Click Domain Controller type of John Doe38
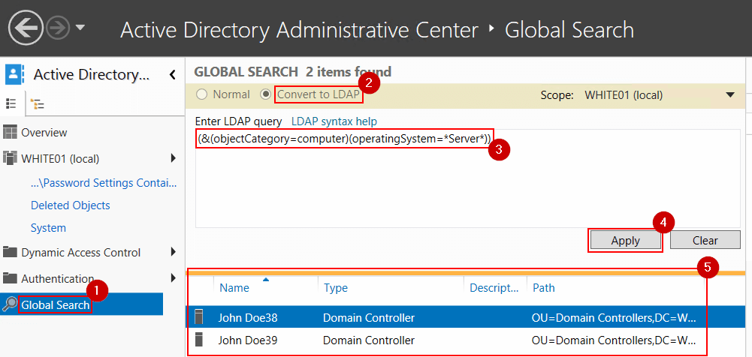The height and width of the screenshot is (357, 752). pyautogui.click(x=369, y=318)
